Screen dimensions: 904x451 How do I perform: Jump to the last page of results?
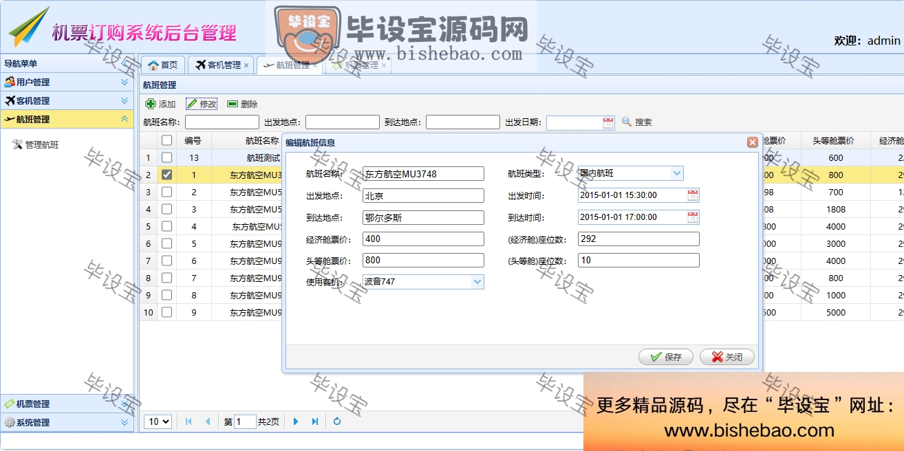click(315, 421)
